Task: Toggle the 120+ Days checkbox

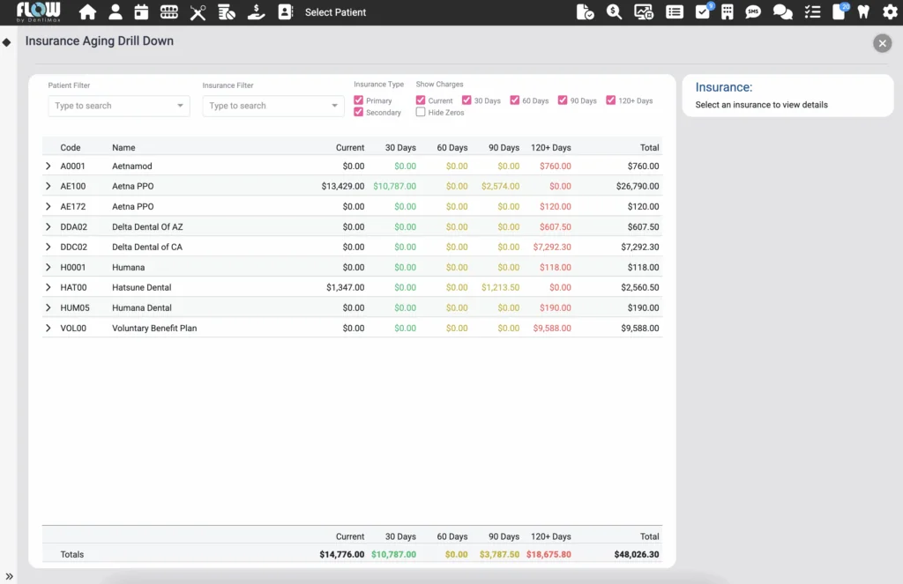Action: [611, 100]
